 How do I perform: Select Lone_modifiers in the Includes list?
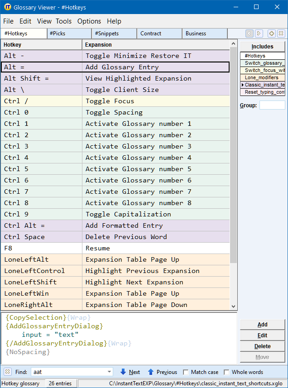click(x=263, y=77)
